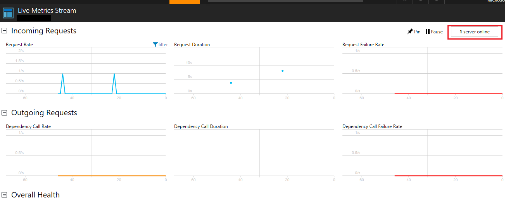Click the 2/s label on Request Rate
506x199 pixels.
(x=21, y=51)
